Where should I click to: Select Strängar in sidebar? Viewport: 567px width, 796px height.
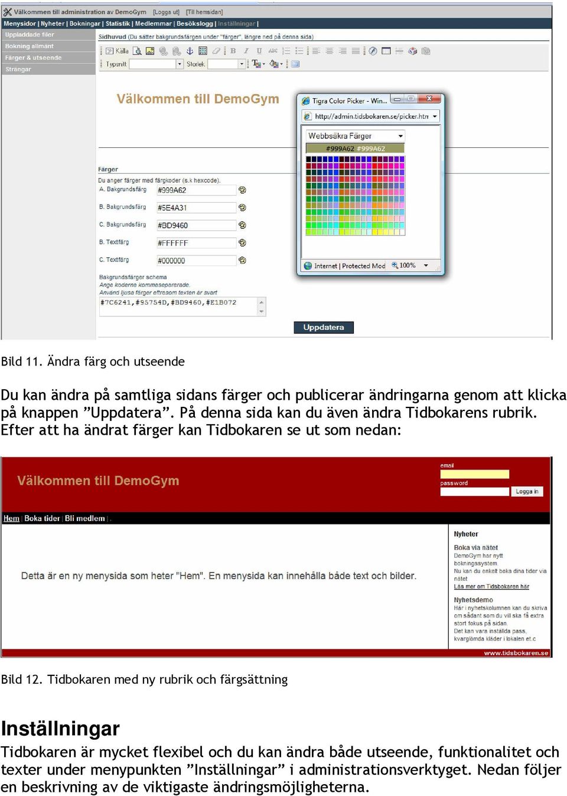pos(48,69)
